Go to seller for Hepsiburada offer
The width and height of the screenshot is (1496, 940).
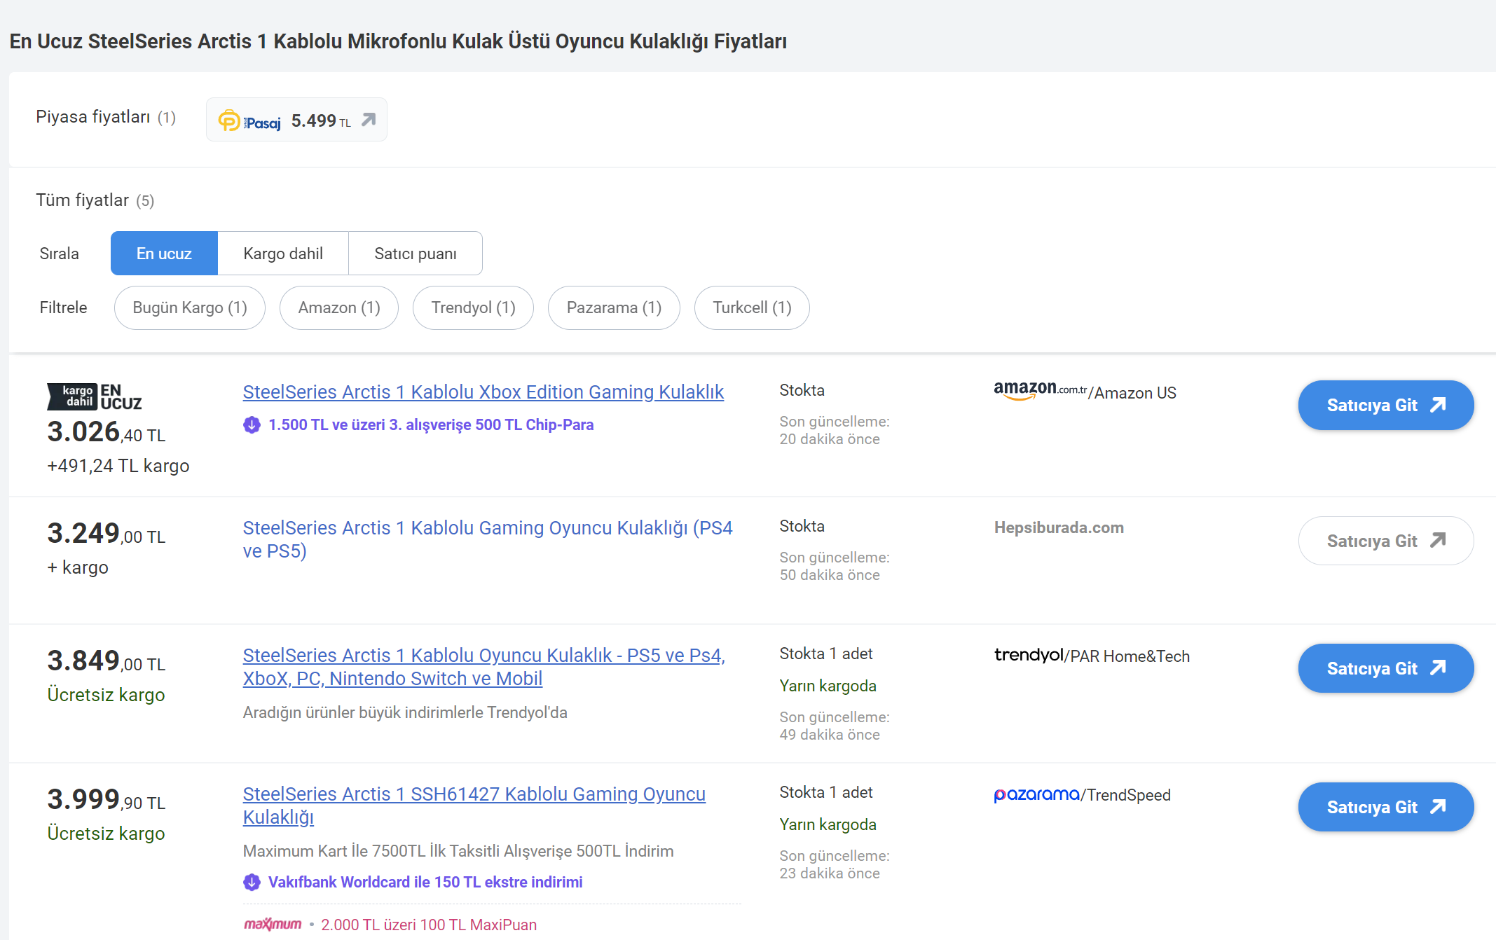click(1386, 541)
